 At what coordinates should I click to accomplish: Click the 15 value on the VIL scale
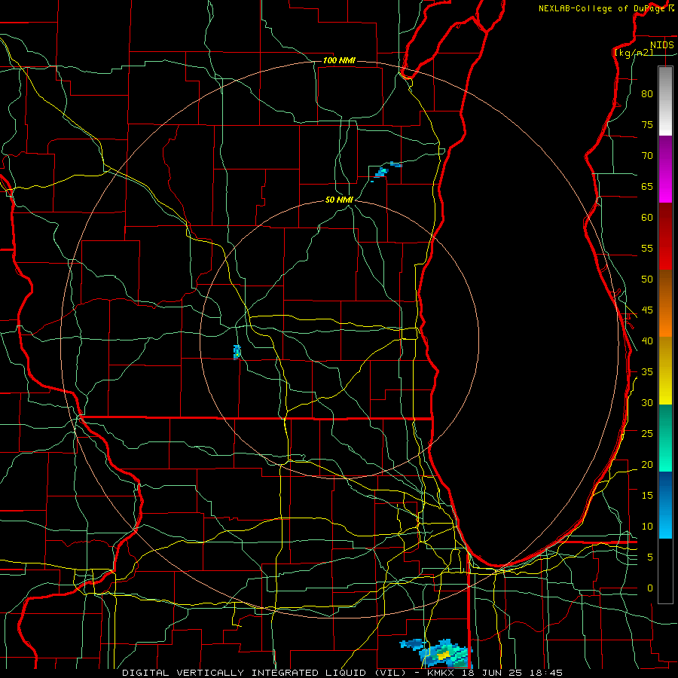pyautogui.click(x=647, y=496)
